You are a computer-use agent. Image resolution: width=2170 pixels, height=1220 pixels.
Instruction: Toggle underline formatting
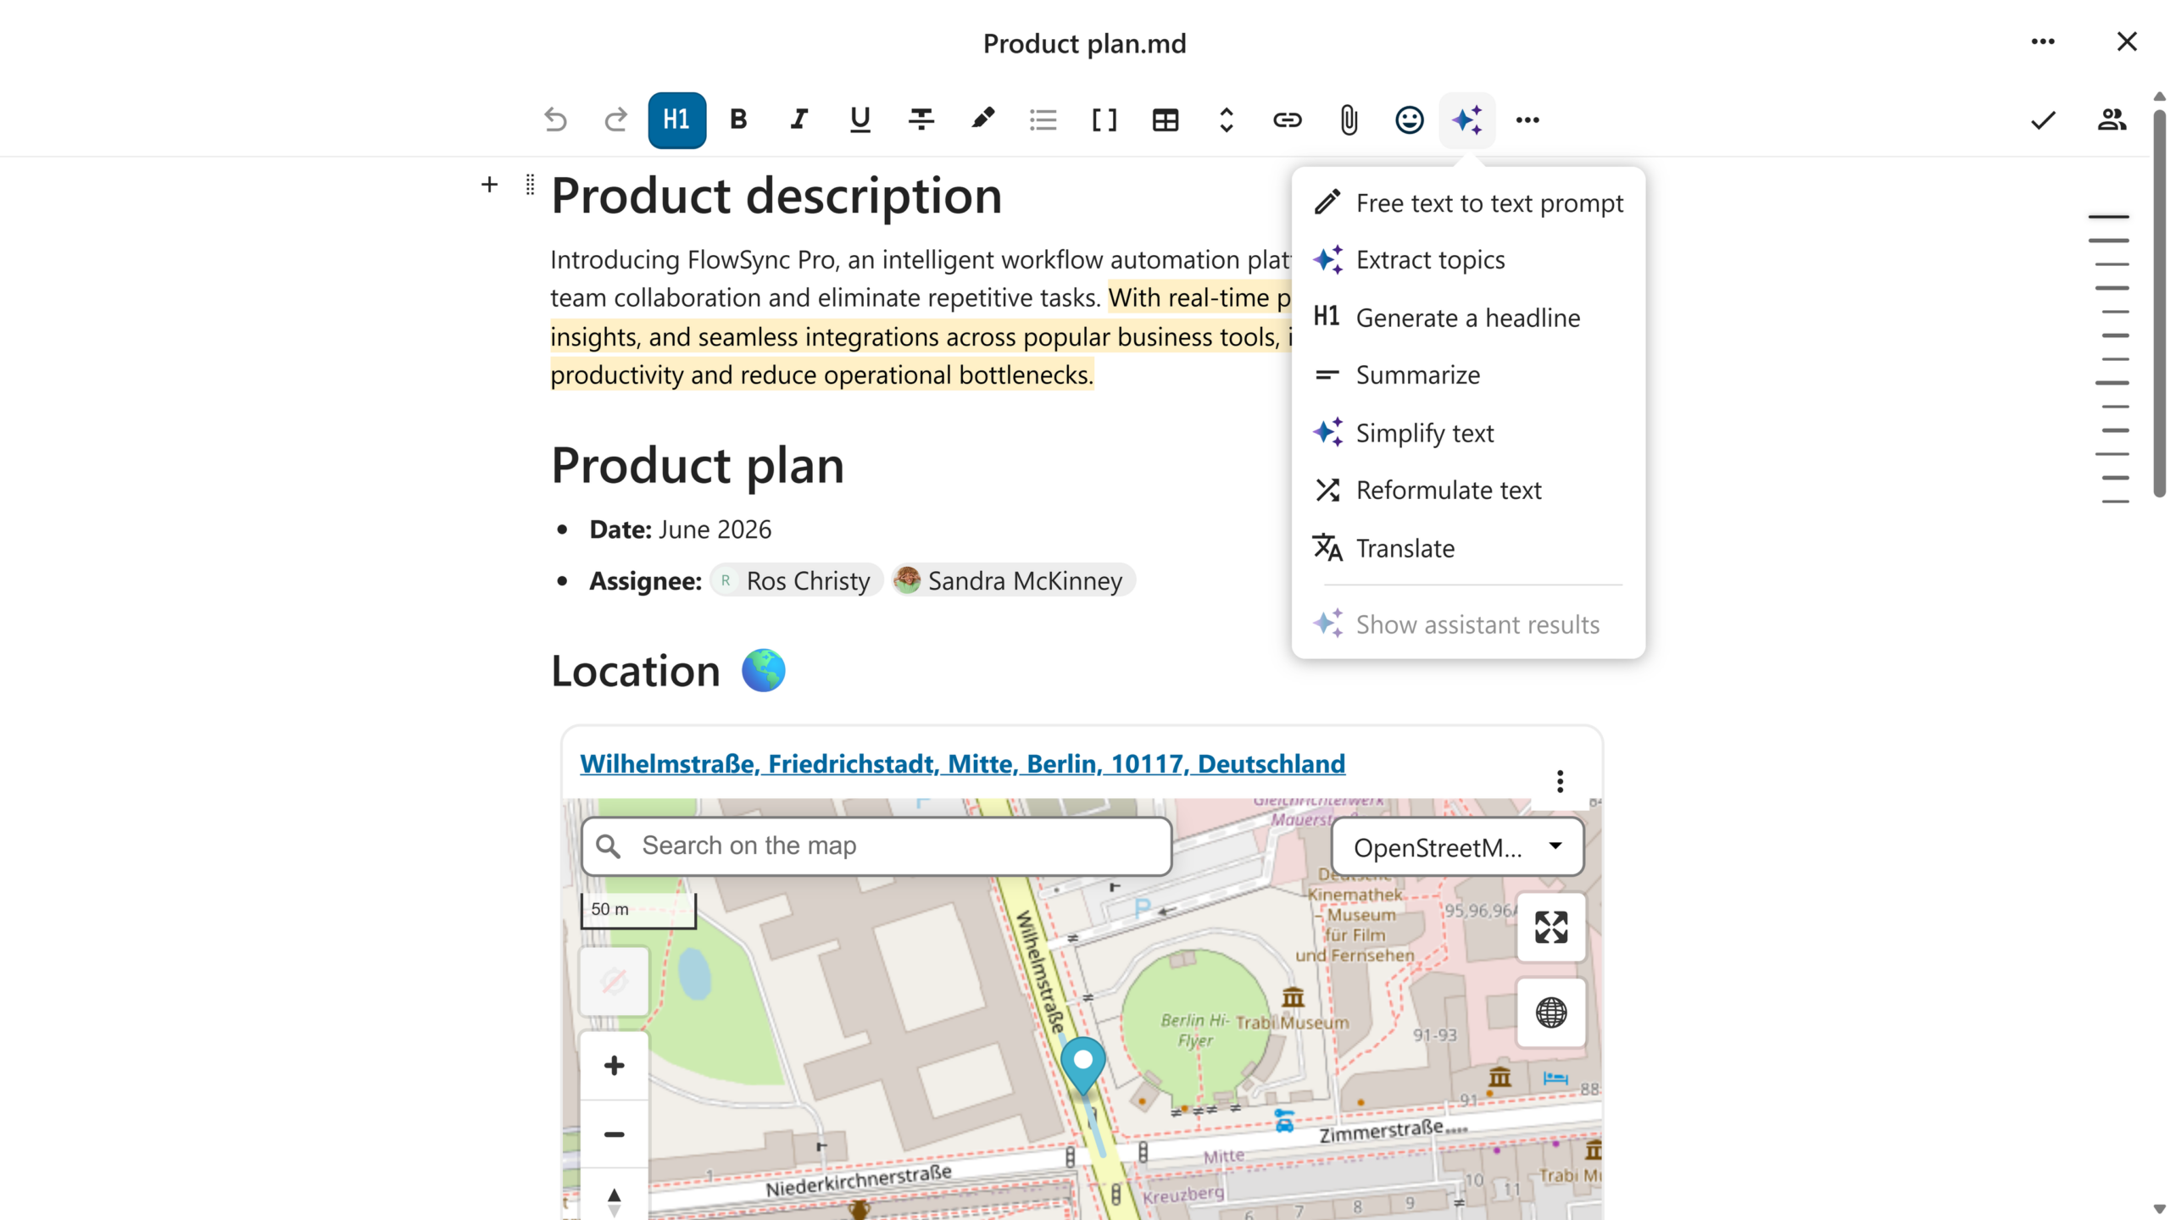pos(860,119)
